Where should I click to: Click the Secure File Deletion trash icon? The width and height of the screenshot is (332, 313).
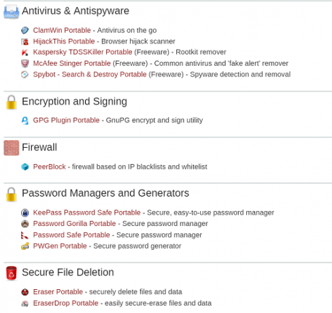coord(12,273)
